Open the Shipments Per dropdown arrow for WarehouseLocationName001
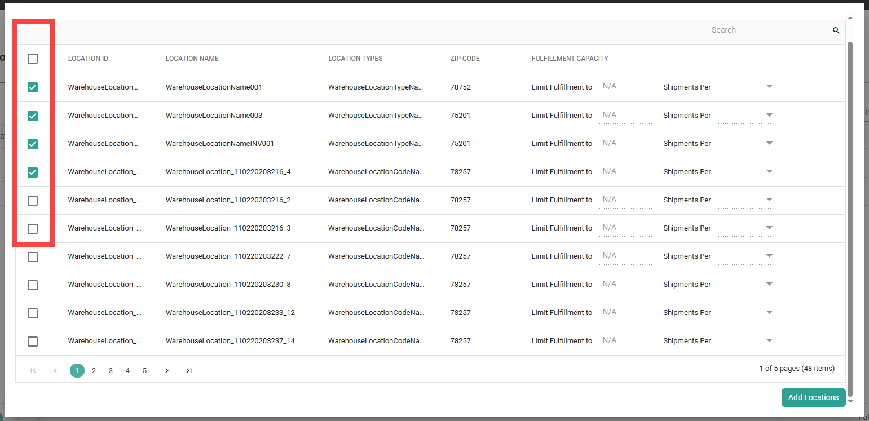This screenshot has width=869, height=421. click(x=769, y=86)
